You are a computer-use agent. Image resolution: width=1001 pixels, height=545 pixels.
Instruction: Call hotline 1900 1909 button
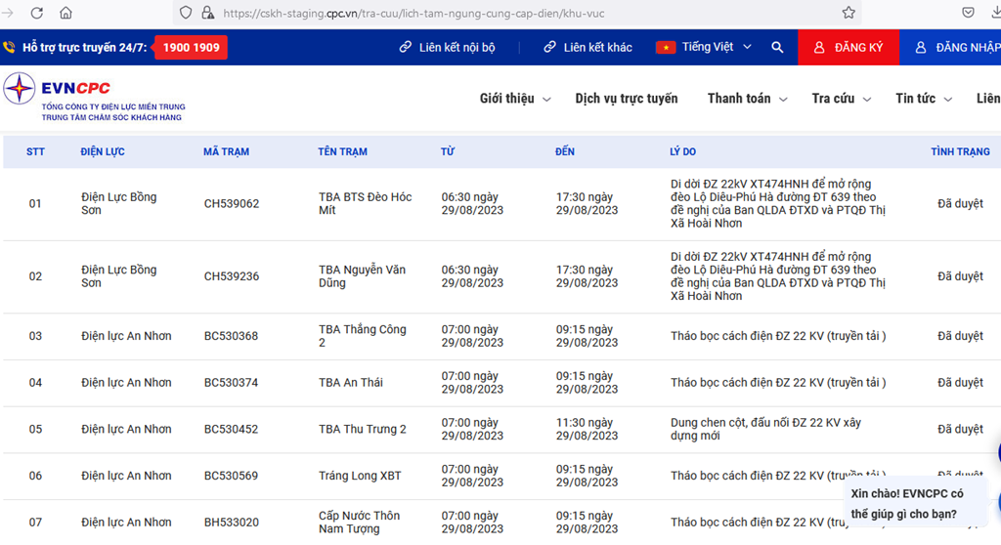(191, 47)
